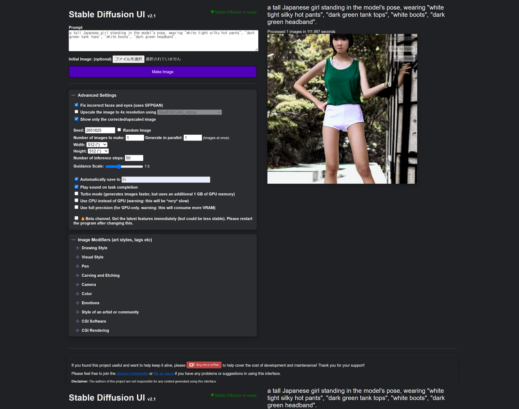
Task: Open the Width dropdown
Action: [x=97, y=145]
